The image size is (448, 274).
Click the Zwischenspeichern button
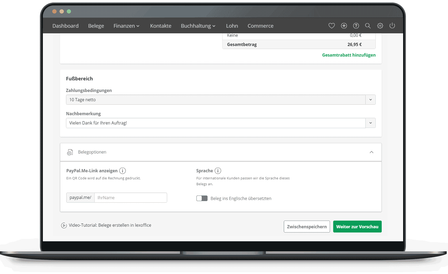click(x=307, y=227)
